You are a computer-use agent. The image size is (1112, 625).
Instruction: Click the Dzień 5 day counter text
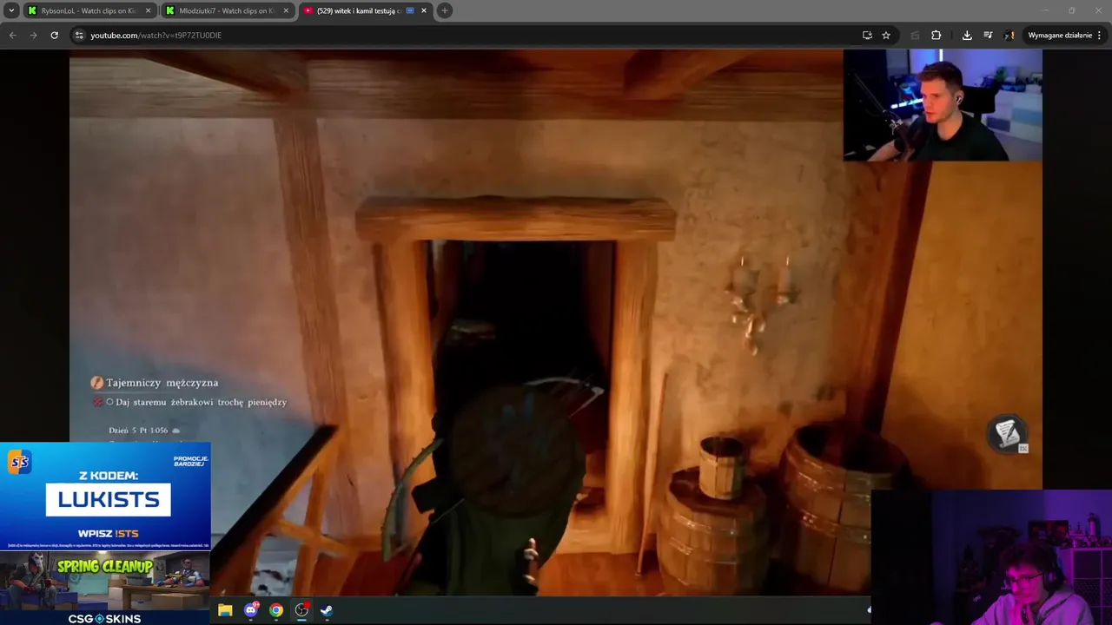138,430
